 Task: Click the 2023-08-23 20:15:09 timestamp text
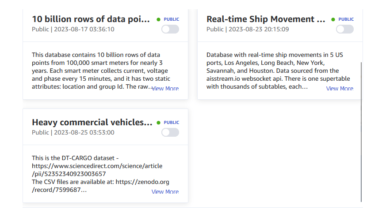click(x=258, y=30)
